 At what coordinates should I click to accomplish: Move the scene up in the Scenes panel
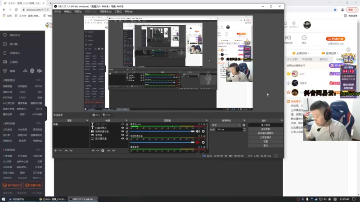point(66,151)
